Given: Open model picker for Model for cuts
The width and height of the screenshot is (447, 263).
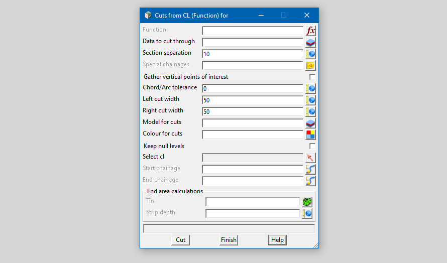Looking at the screenshot, I should pyautogui.click(x=310, y=123).
